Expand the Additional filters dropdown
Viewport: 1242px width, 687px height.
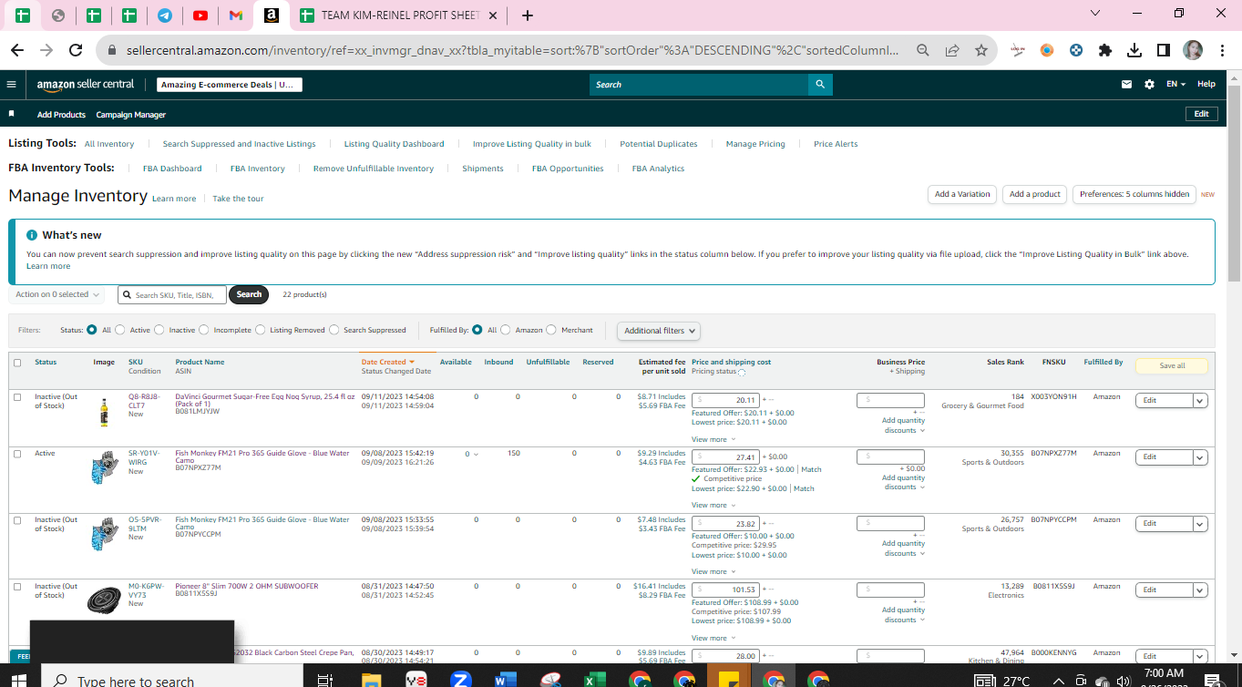point(659,331)
